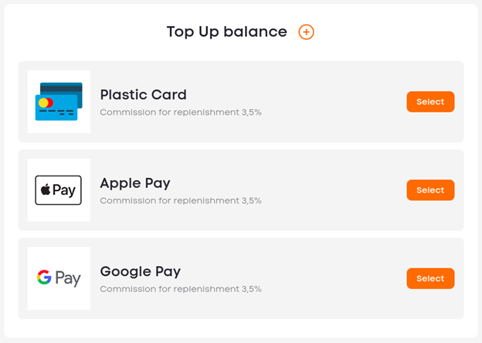Click the commission note under Google Pay
Viewport: 482px width, 343px height.
coord(181,289)
